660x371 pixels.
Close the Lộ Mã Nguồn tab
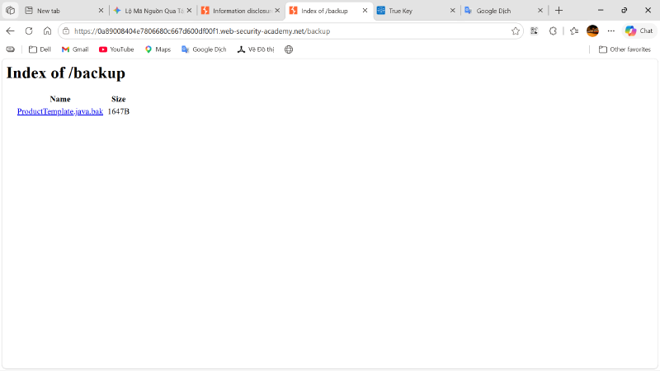tap(190, 11)
